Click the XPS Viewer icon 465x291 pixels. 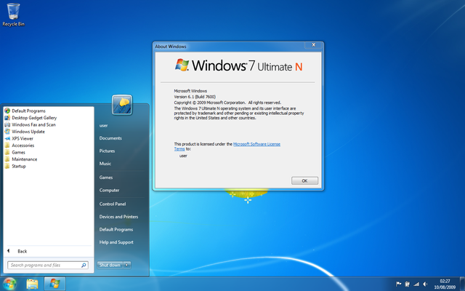(x=7, y=138)
